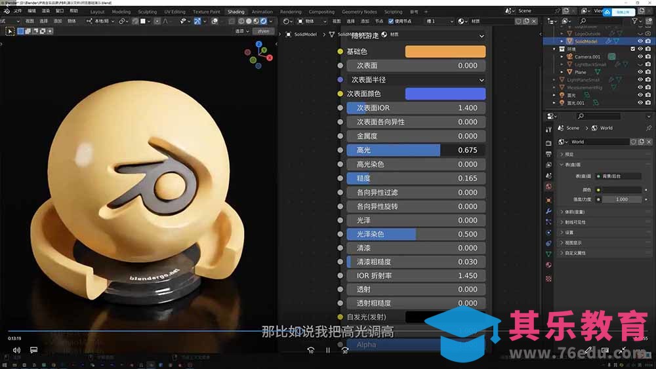Viewport: 656px width, 369px height.
Task: Switch to the Geometry Nodes workspace tab
Action: click(359, 12)
